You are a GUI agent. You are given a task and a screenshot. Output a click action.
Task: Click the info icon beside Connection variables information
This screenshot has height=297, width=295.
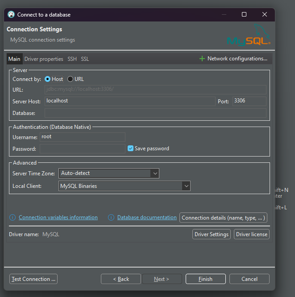(x=12, y=217)
